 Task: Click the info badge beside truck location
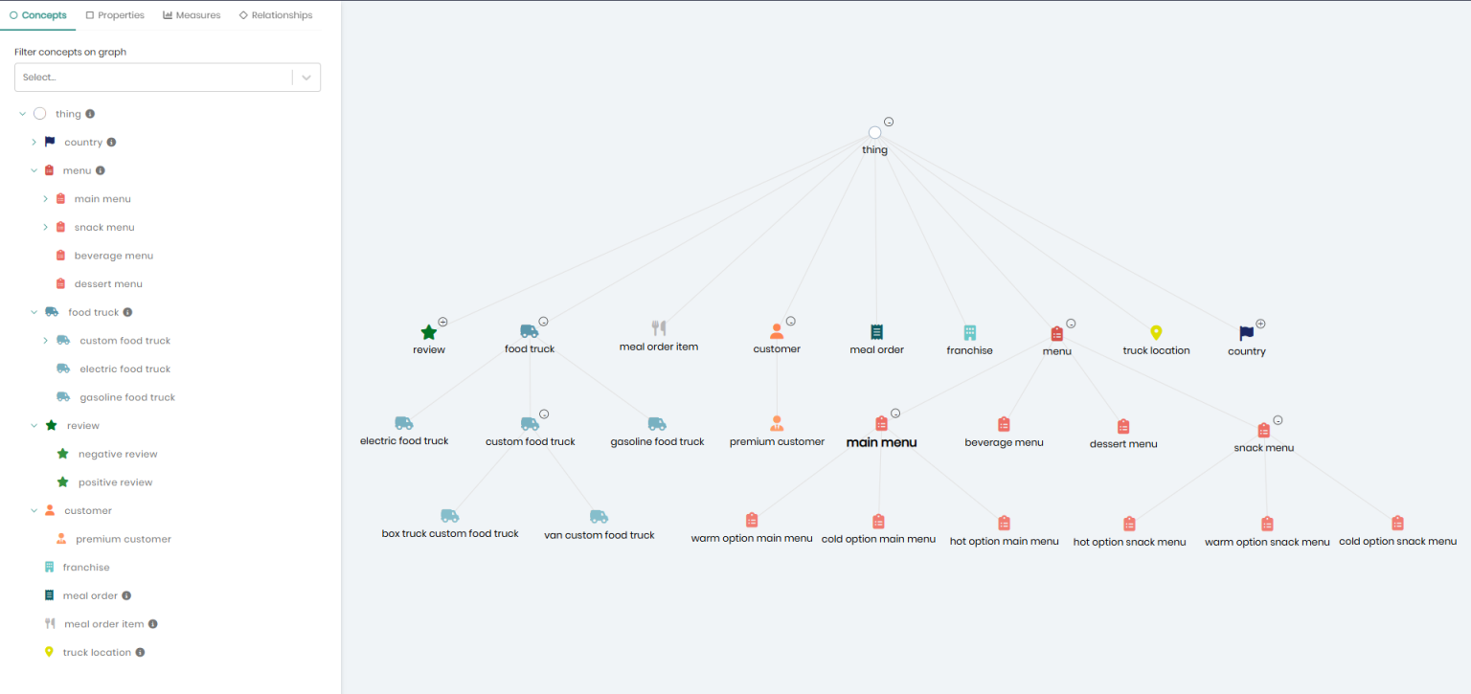point(142,652)
